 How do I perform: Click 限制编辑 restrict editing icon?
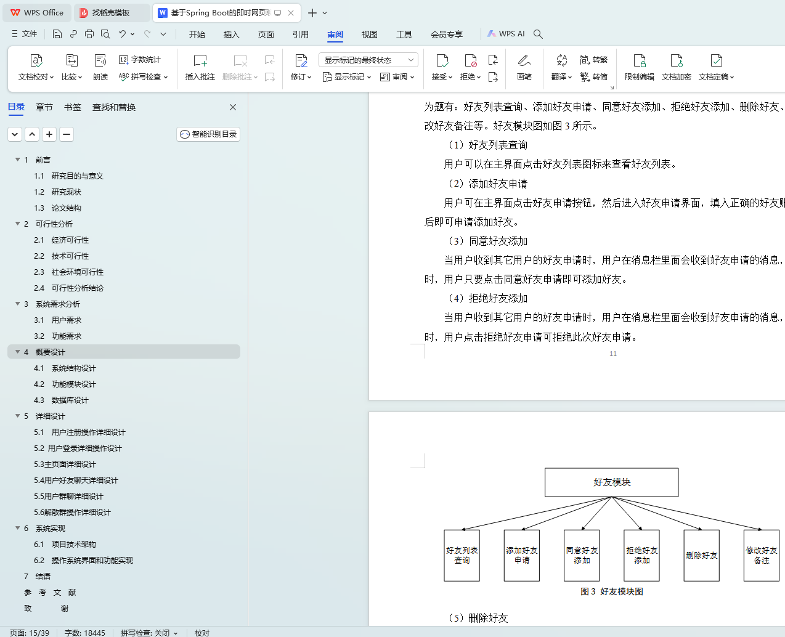[640, 60]
